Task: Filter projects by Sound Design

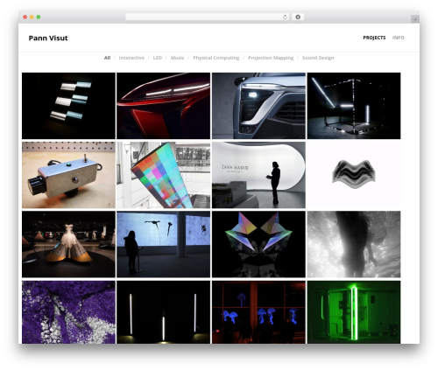Action: pos(318,58)
